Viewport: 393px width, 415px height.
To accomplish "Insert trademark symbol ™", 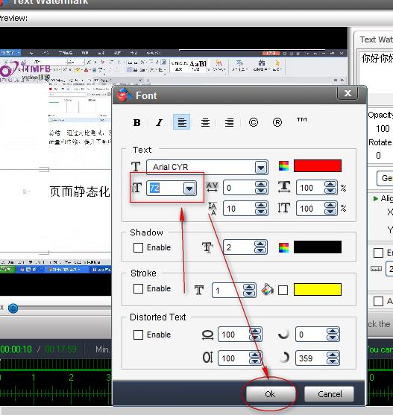I will click(301, 121).
